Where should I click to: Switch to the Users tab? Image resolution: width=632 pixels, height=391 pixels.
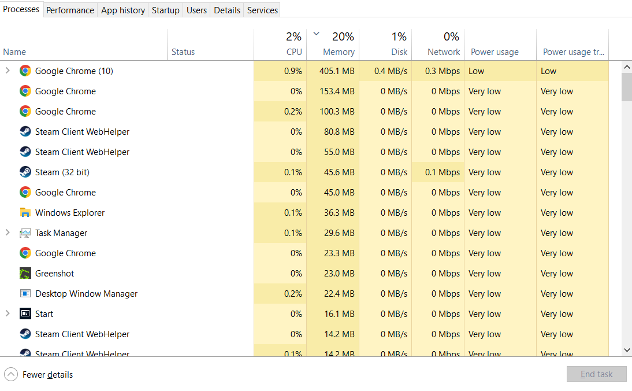pyautogui.click(x=196, y=10)
